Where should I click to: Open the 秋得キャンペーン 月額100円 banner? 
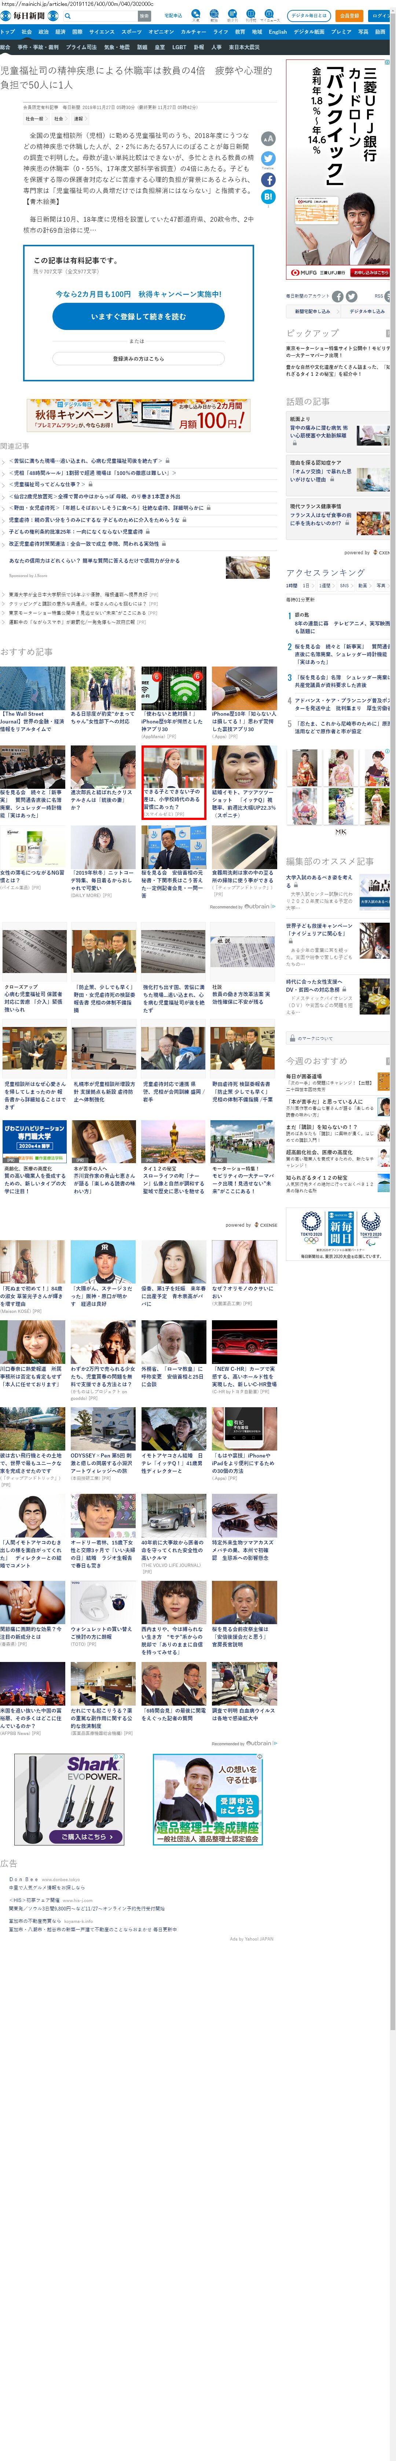[x=138, y=415]
